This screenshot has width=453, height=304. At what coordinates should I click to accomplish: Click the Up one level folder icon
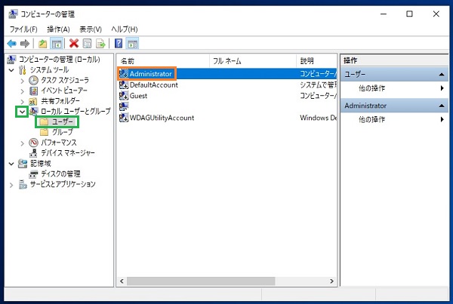(x=43, y=44)
